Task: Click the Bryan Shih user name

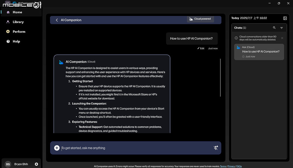Action: (x=21, y=164)
